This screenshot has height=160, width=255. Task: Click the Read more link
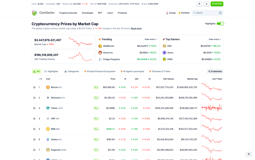point(136,29)
